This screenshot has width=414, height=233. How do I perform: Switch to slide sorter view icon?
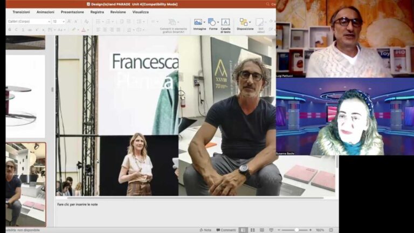pos(252,230)
